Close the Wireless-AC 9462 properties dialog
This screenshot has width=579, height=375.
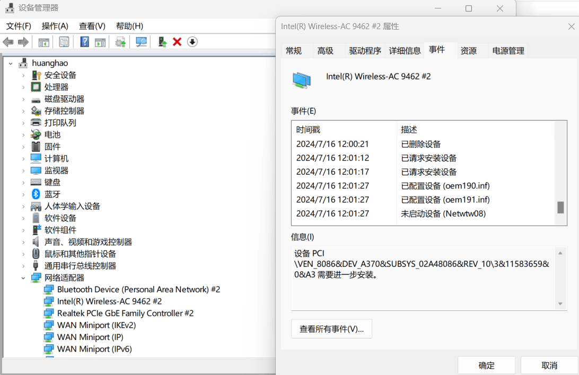click(571, 26)
